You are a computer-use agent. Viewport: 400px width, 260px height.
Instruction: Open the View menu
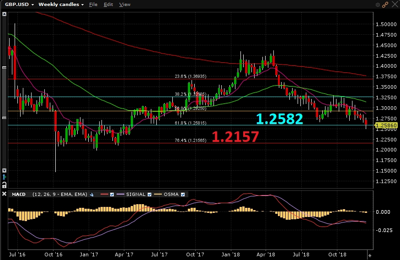click(x=124, y=4)
